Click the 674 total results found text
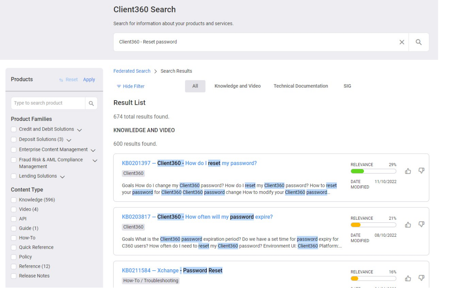Screen dimensions: 460x302 [141, 117]
